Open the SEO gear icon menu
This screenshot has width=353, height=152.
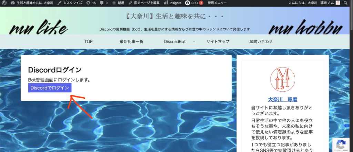click(x=188, y=3)
